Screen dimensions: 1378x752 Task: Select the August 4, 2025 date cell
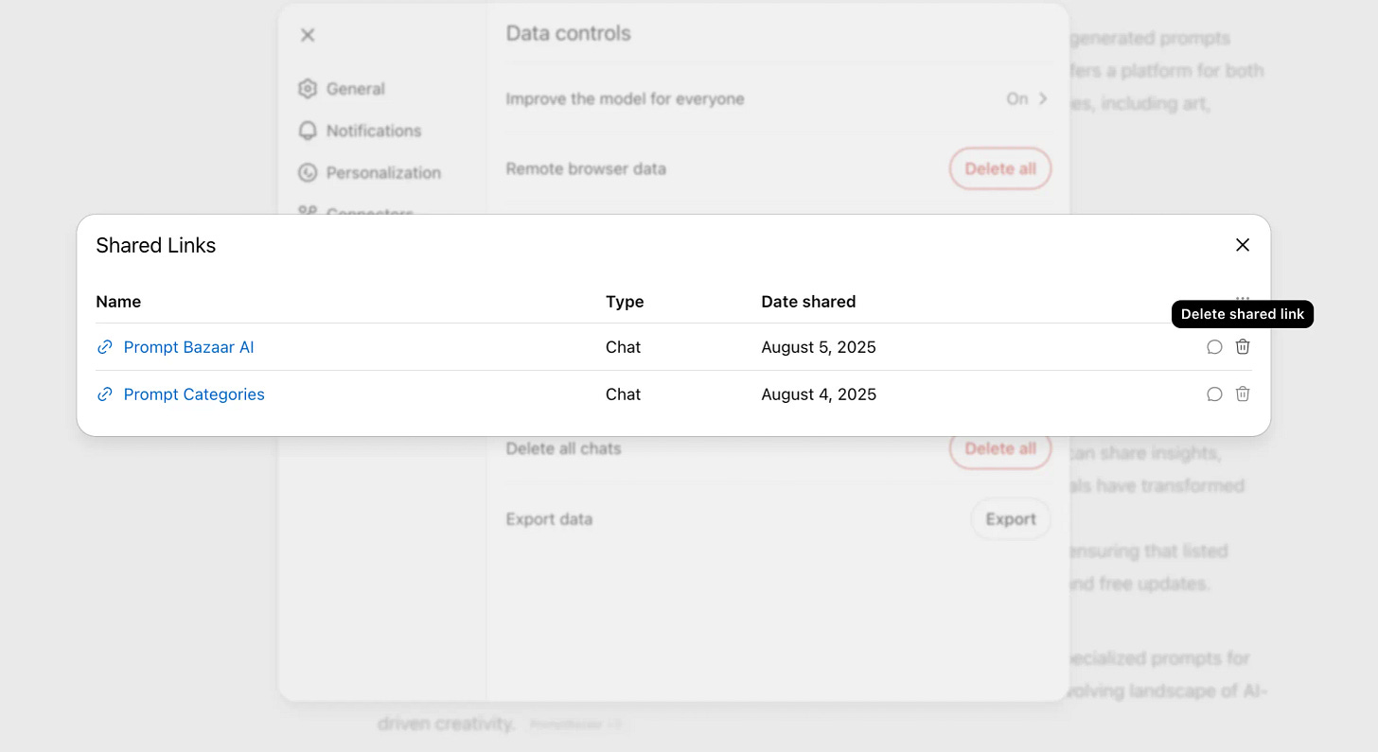coord(819,394)
